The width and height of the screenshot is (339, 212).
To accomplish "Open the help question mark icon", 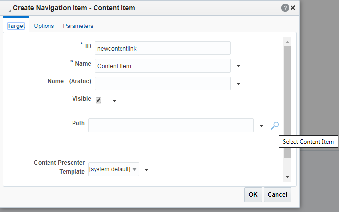I will [285, 8].
